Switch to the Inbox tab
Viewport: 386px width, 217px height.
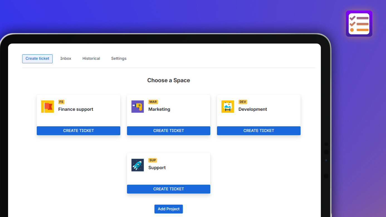pyautogui.click(x=66, y=59)
